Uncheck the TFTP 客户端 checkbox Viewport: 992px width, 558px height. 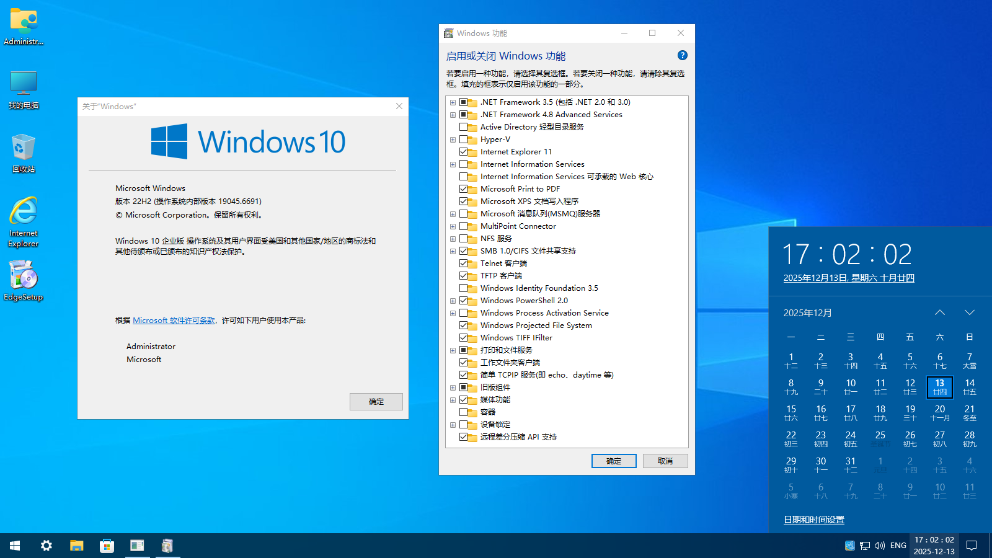463,276
